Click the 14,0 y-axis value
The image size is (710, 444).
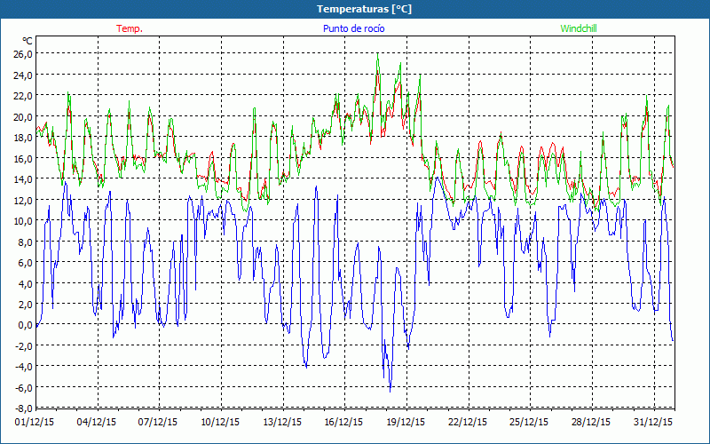[24, 179]
